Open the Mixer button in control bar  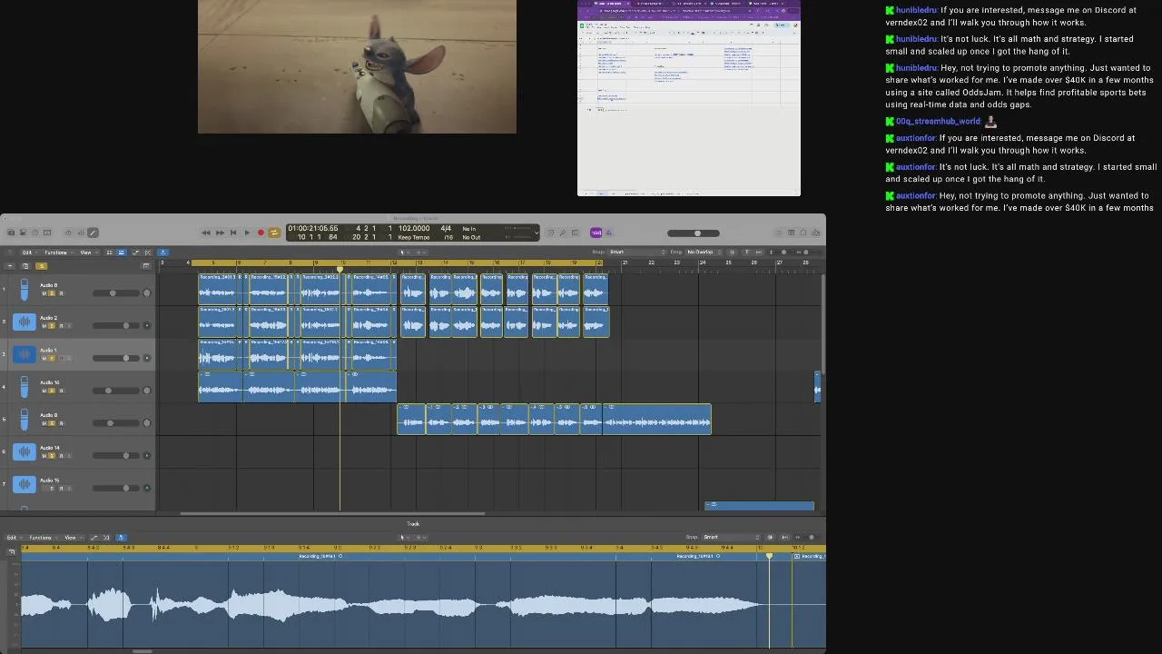[x=80, y=233]
